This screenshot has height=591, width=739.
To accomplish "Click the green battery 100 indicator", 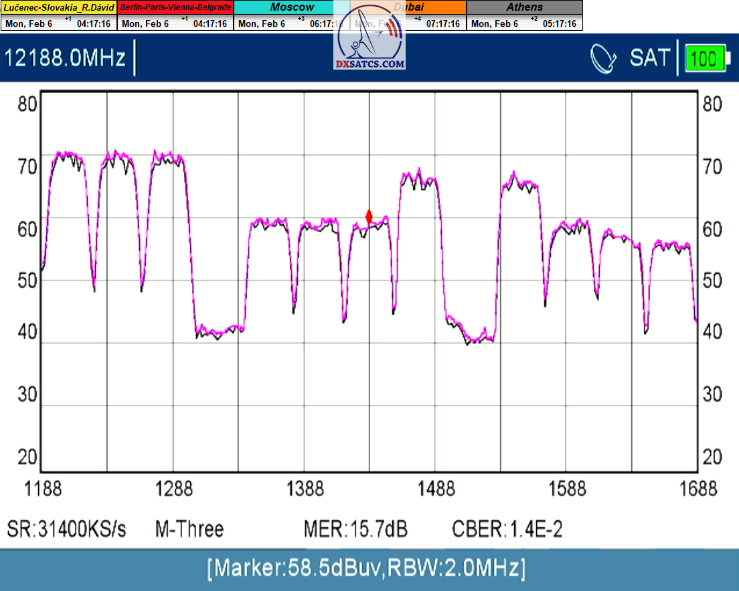I will tap(703, 58).
